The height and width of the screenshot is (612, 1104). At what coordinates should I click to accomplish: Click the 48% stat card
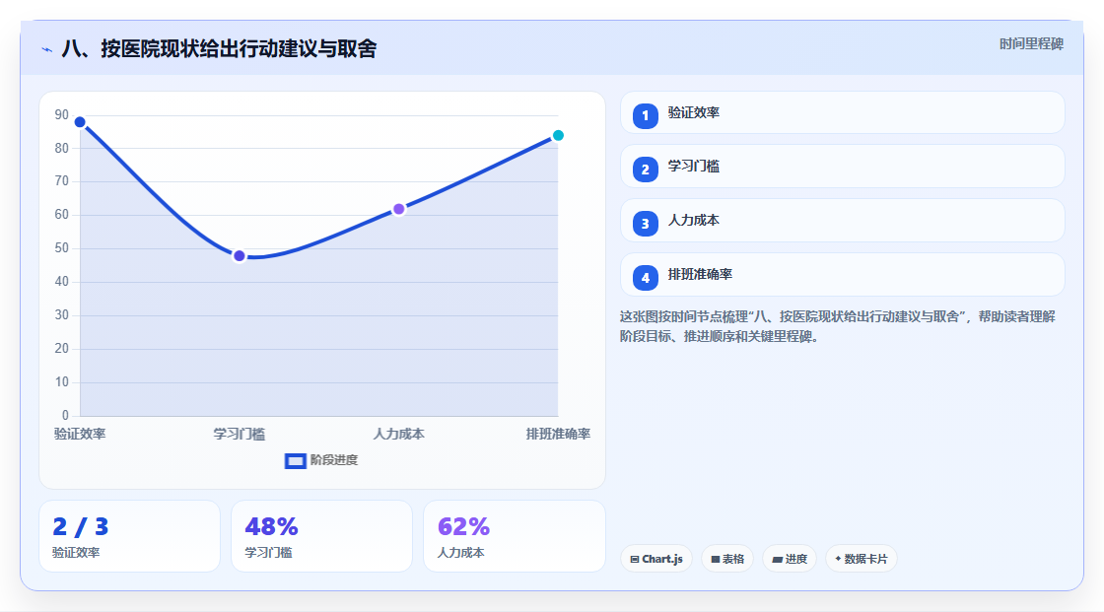(x=321, y=537)
